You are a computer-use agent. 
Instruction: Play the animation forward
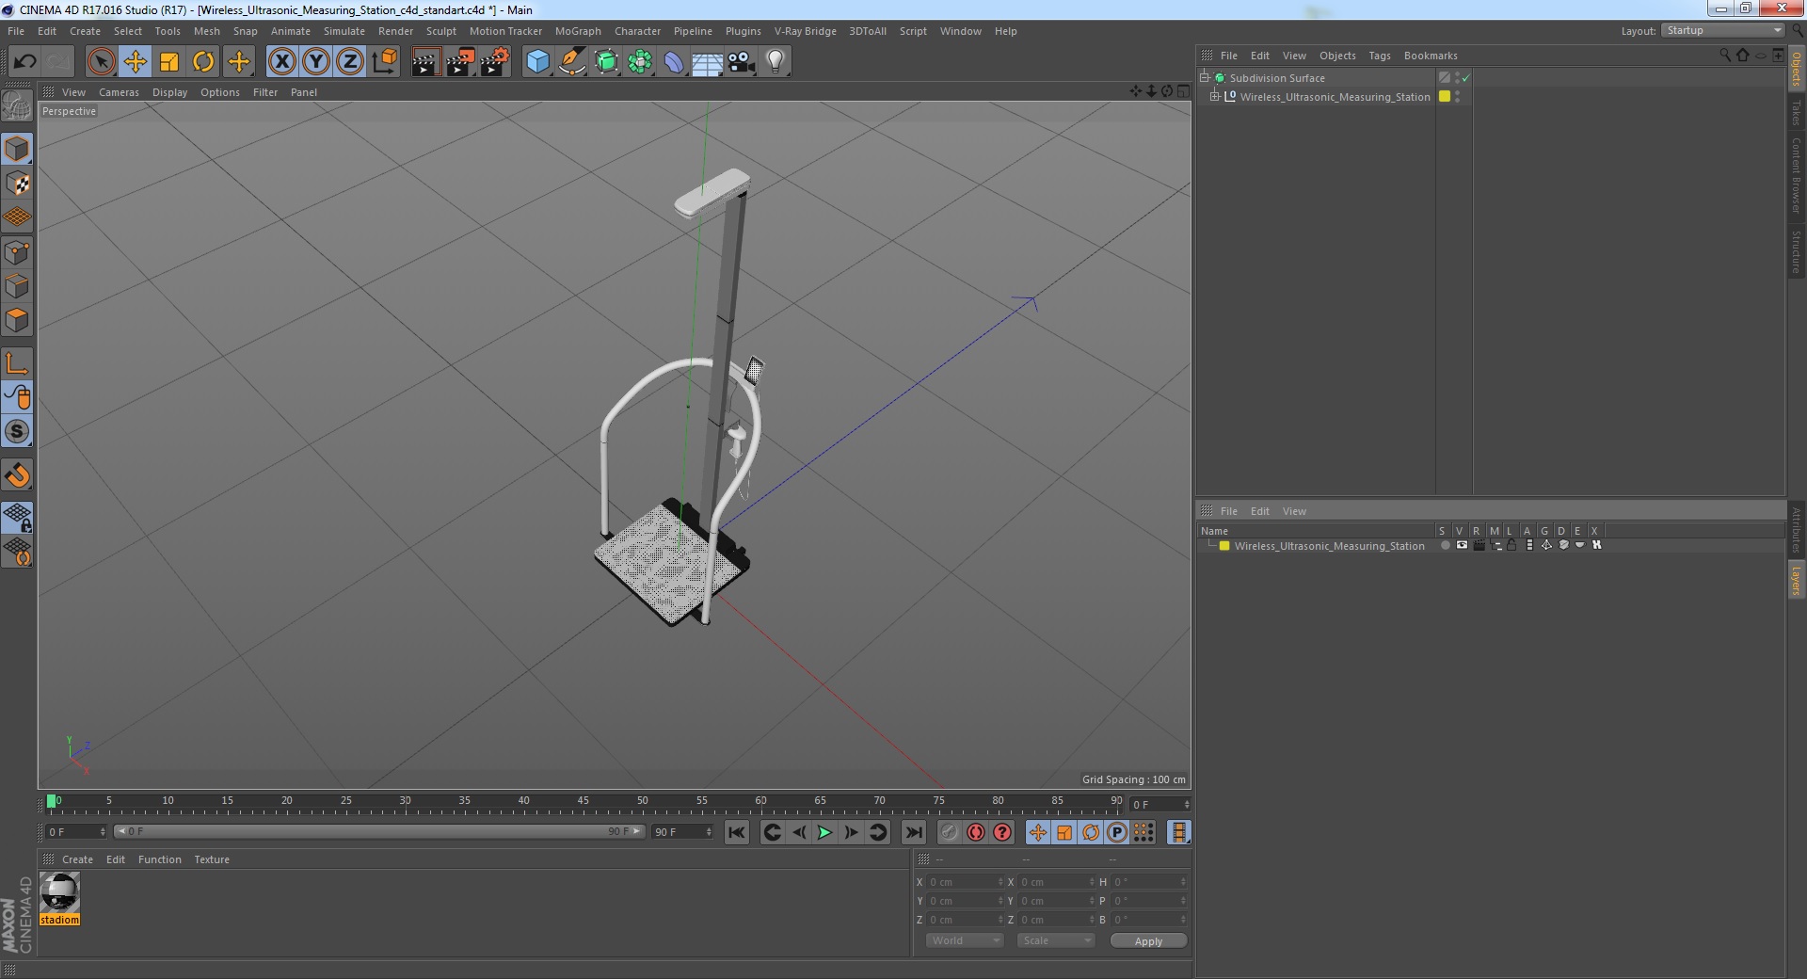click(824, 832)
